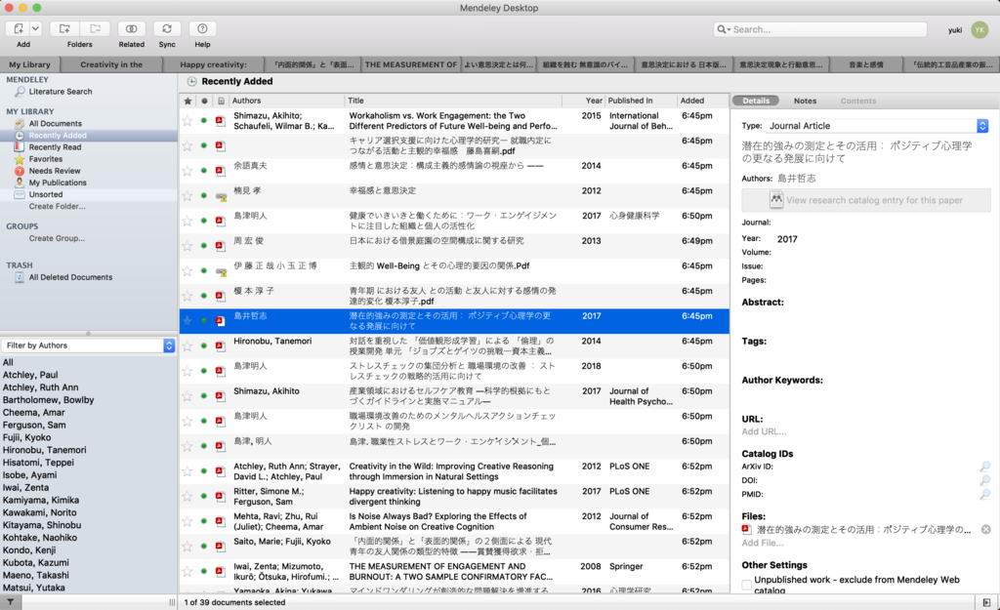Image resolution: width=1000 pixels, height=610 pixels.
Task: Open PDF icon for Saito, Marie; Fujii, Kyoko row
Action: 221,547
